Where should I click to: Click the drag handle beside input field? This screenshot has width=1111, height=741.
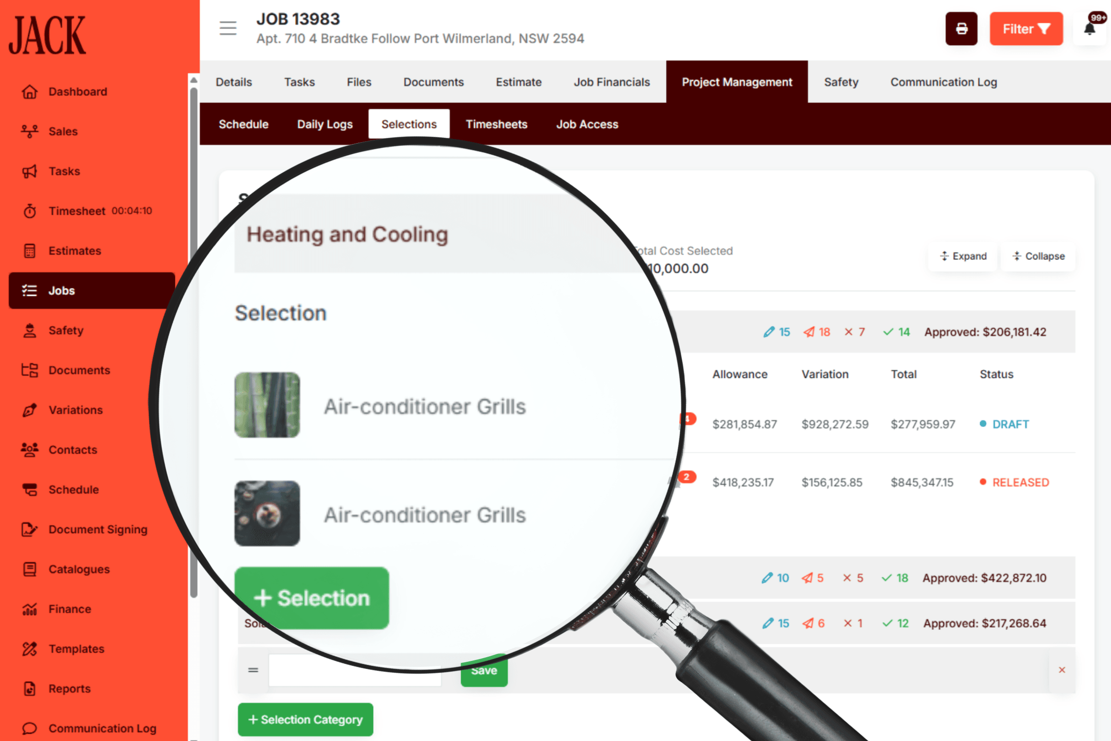(253, 670)
